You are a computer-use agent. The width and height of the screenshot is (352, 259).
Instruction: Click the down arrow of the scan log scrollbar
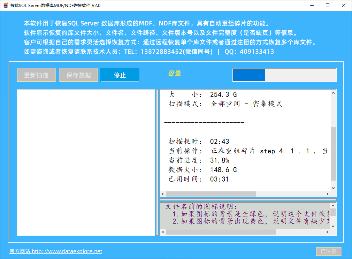(334, 188)
